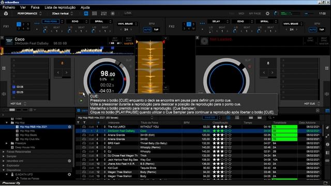Click the Coco track artwork thumbnail

coord(9,41)
